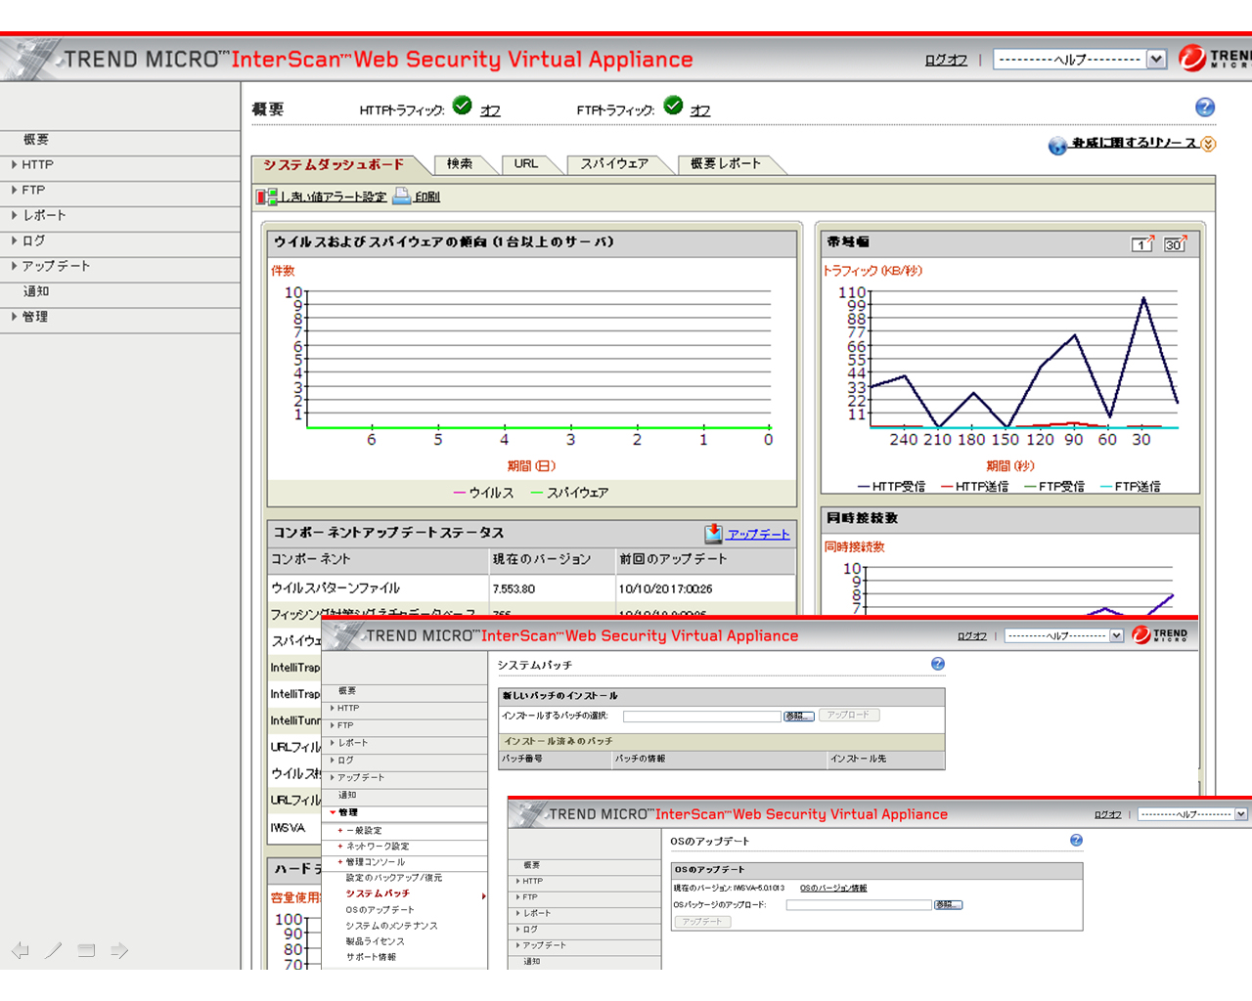This screenshot has height=1001, width=1252.
Task: Click the アップロード button in システムパッチ
Action: (x=848, y=715)
